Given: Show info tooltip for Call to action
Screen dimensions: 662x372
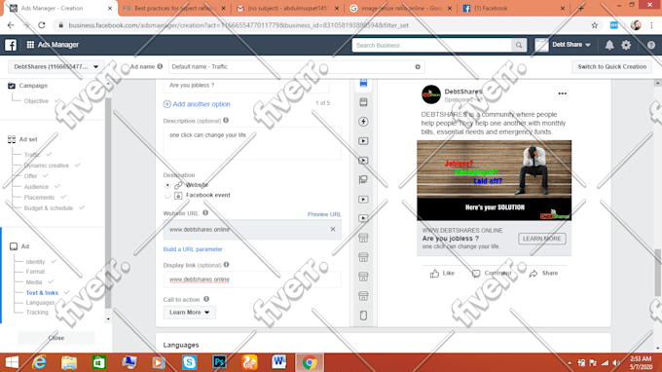Looking at the screenshot, I should 206,299.
